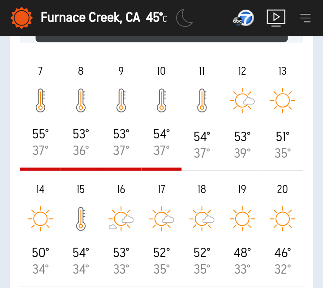Click the ABC7 partner logo
The width and height of the screenshot is (323, 288).
tap(243, 18)
